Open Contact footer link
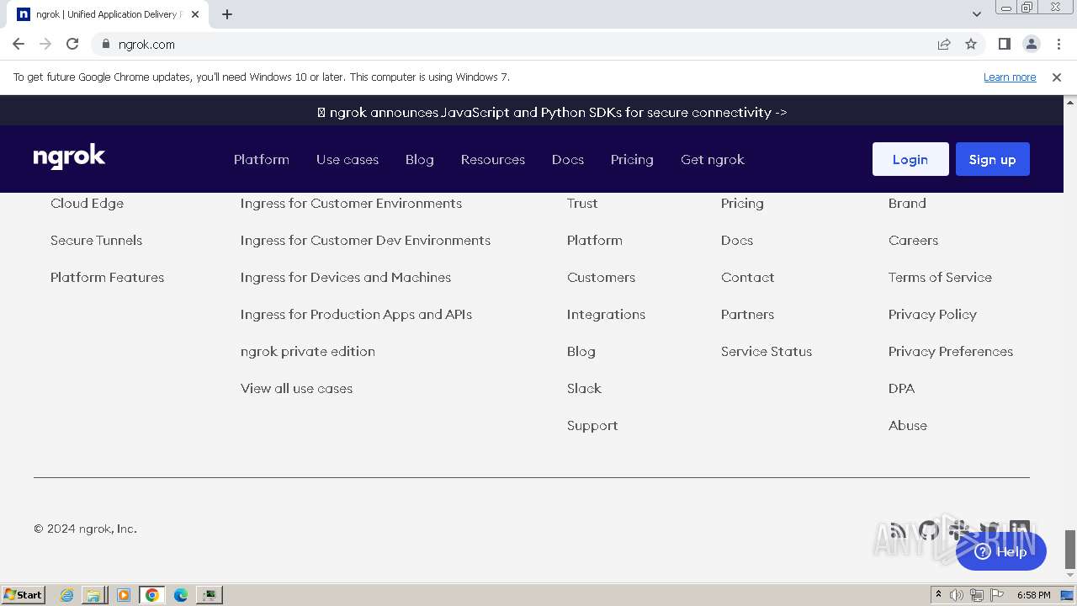Image resolution: width=1077 pixels, height=606 pixels. [747, 277]
